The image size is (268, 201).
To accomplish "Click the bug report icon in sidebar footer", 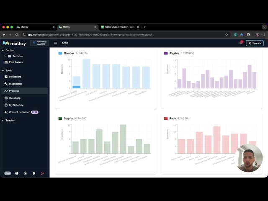I will pyautogui.click(x=34, y=173).
